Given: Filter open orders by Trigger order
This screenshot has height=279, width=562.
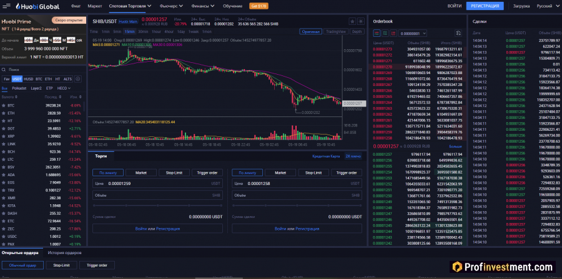Looking at the screenshot, I should (97, 265).
